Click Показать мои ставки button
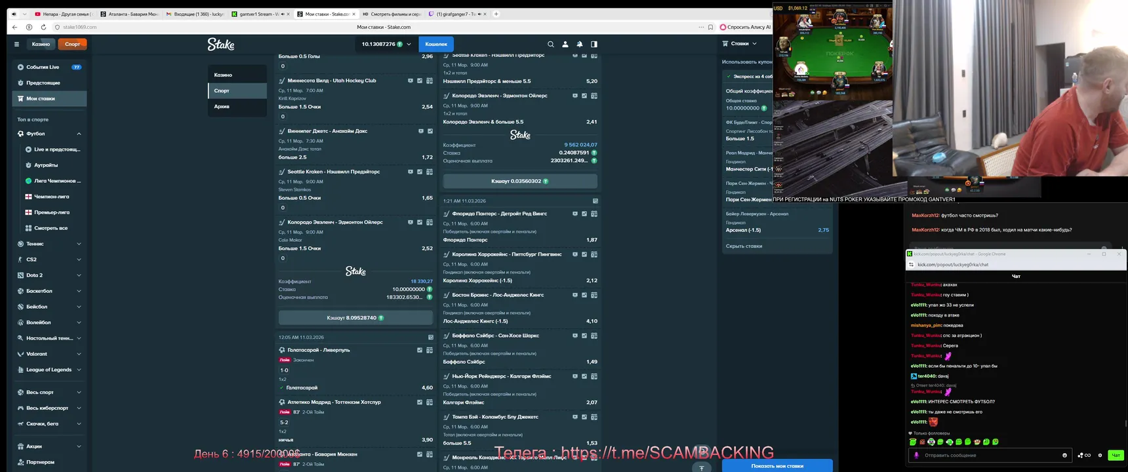The image size is (1128, 472). [777, 465]
